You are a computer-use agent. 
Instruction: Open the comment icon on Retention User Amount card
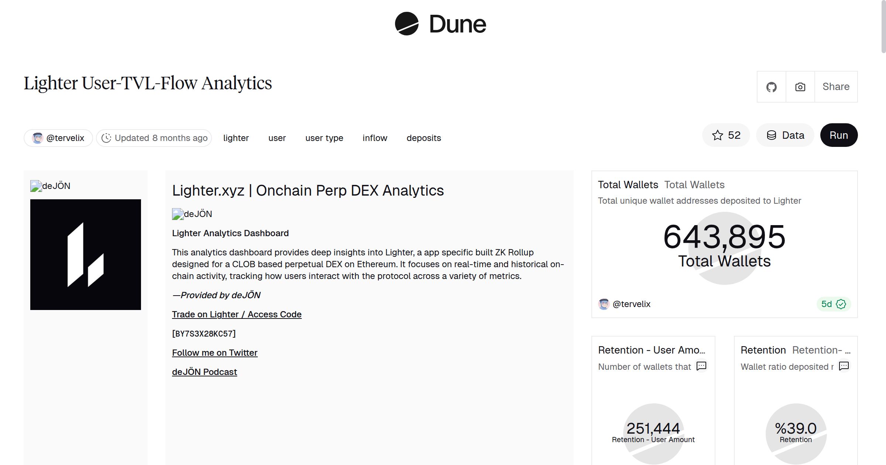pyautogui.click(x=701, y=366)
